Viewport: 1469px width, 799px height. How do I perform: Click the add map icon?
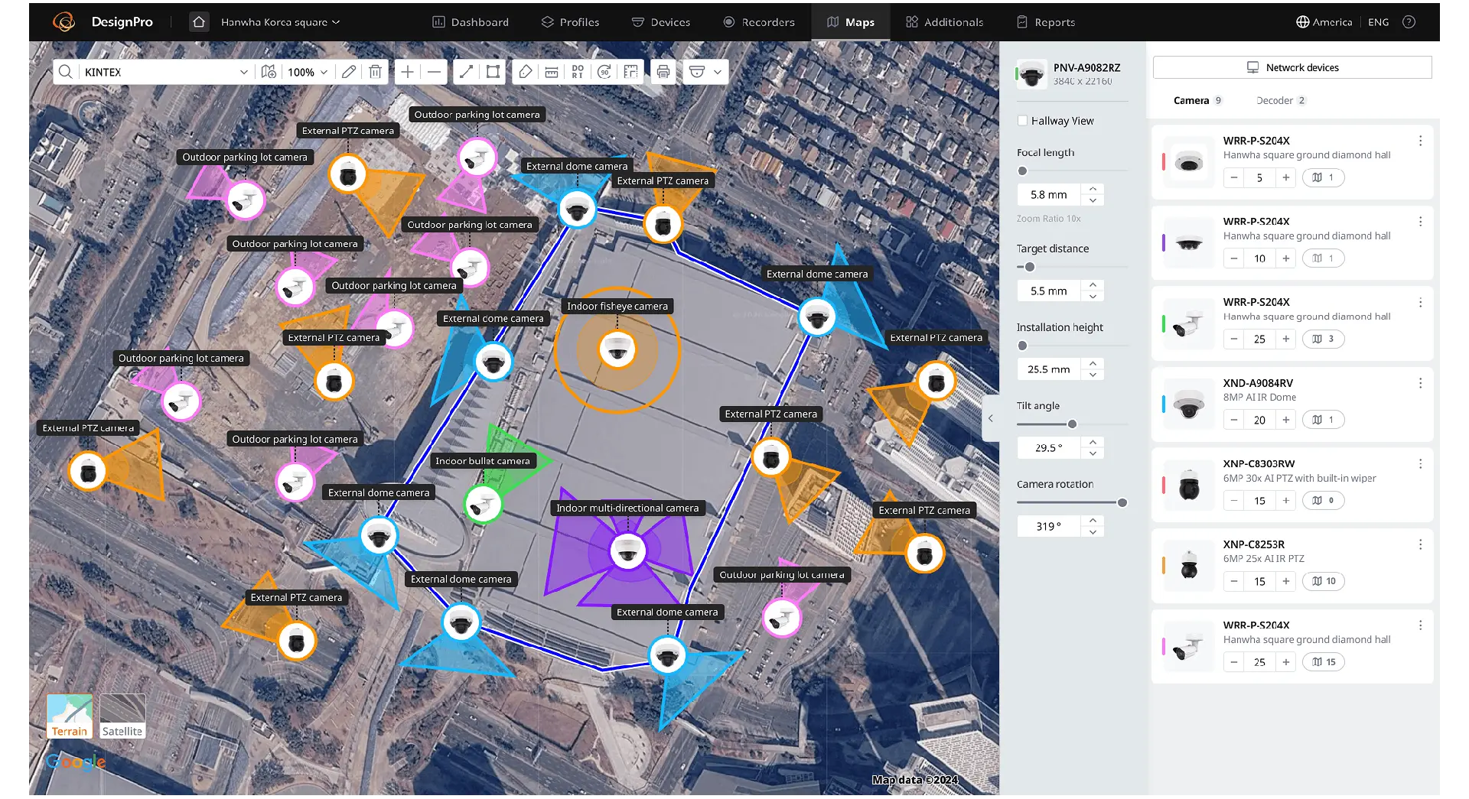tap(269, 72)
